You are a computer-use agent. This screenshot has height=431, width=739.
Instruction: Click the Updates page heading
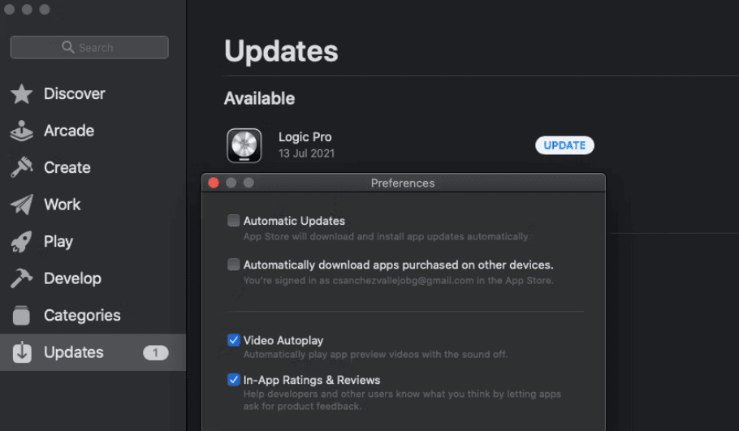tap(281, 51)
